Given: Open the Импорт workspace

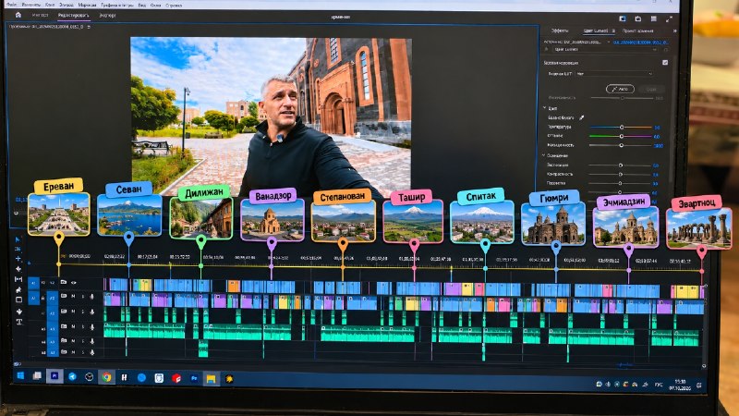Looking at the screenshot, I should pyautogui.click(x=40, y=15).
